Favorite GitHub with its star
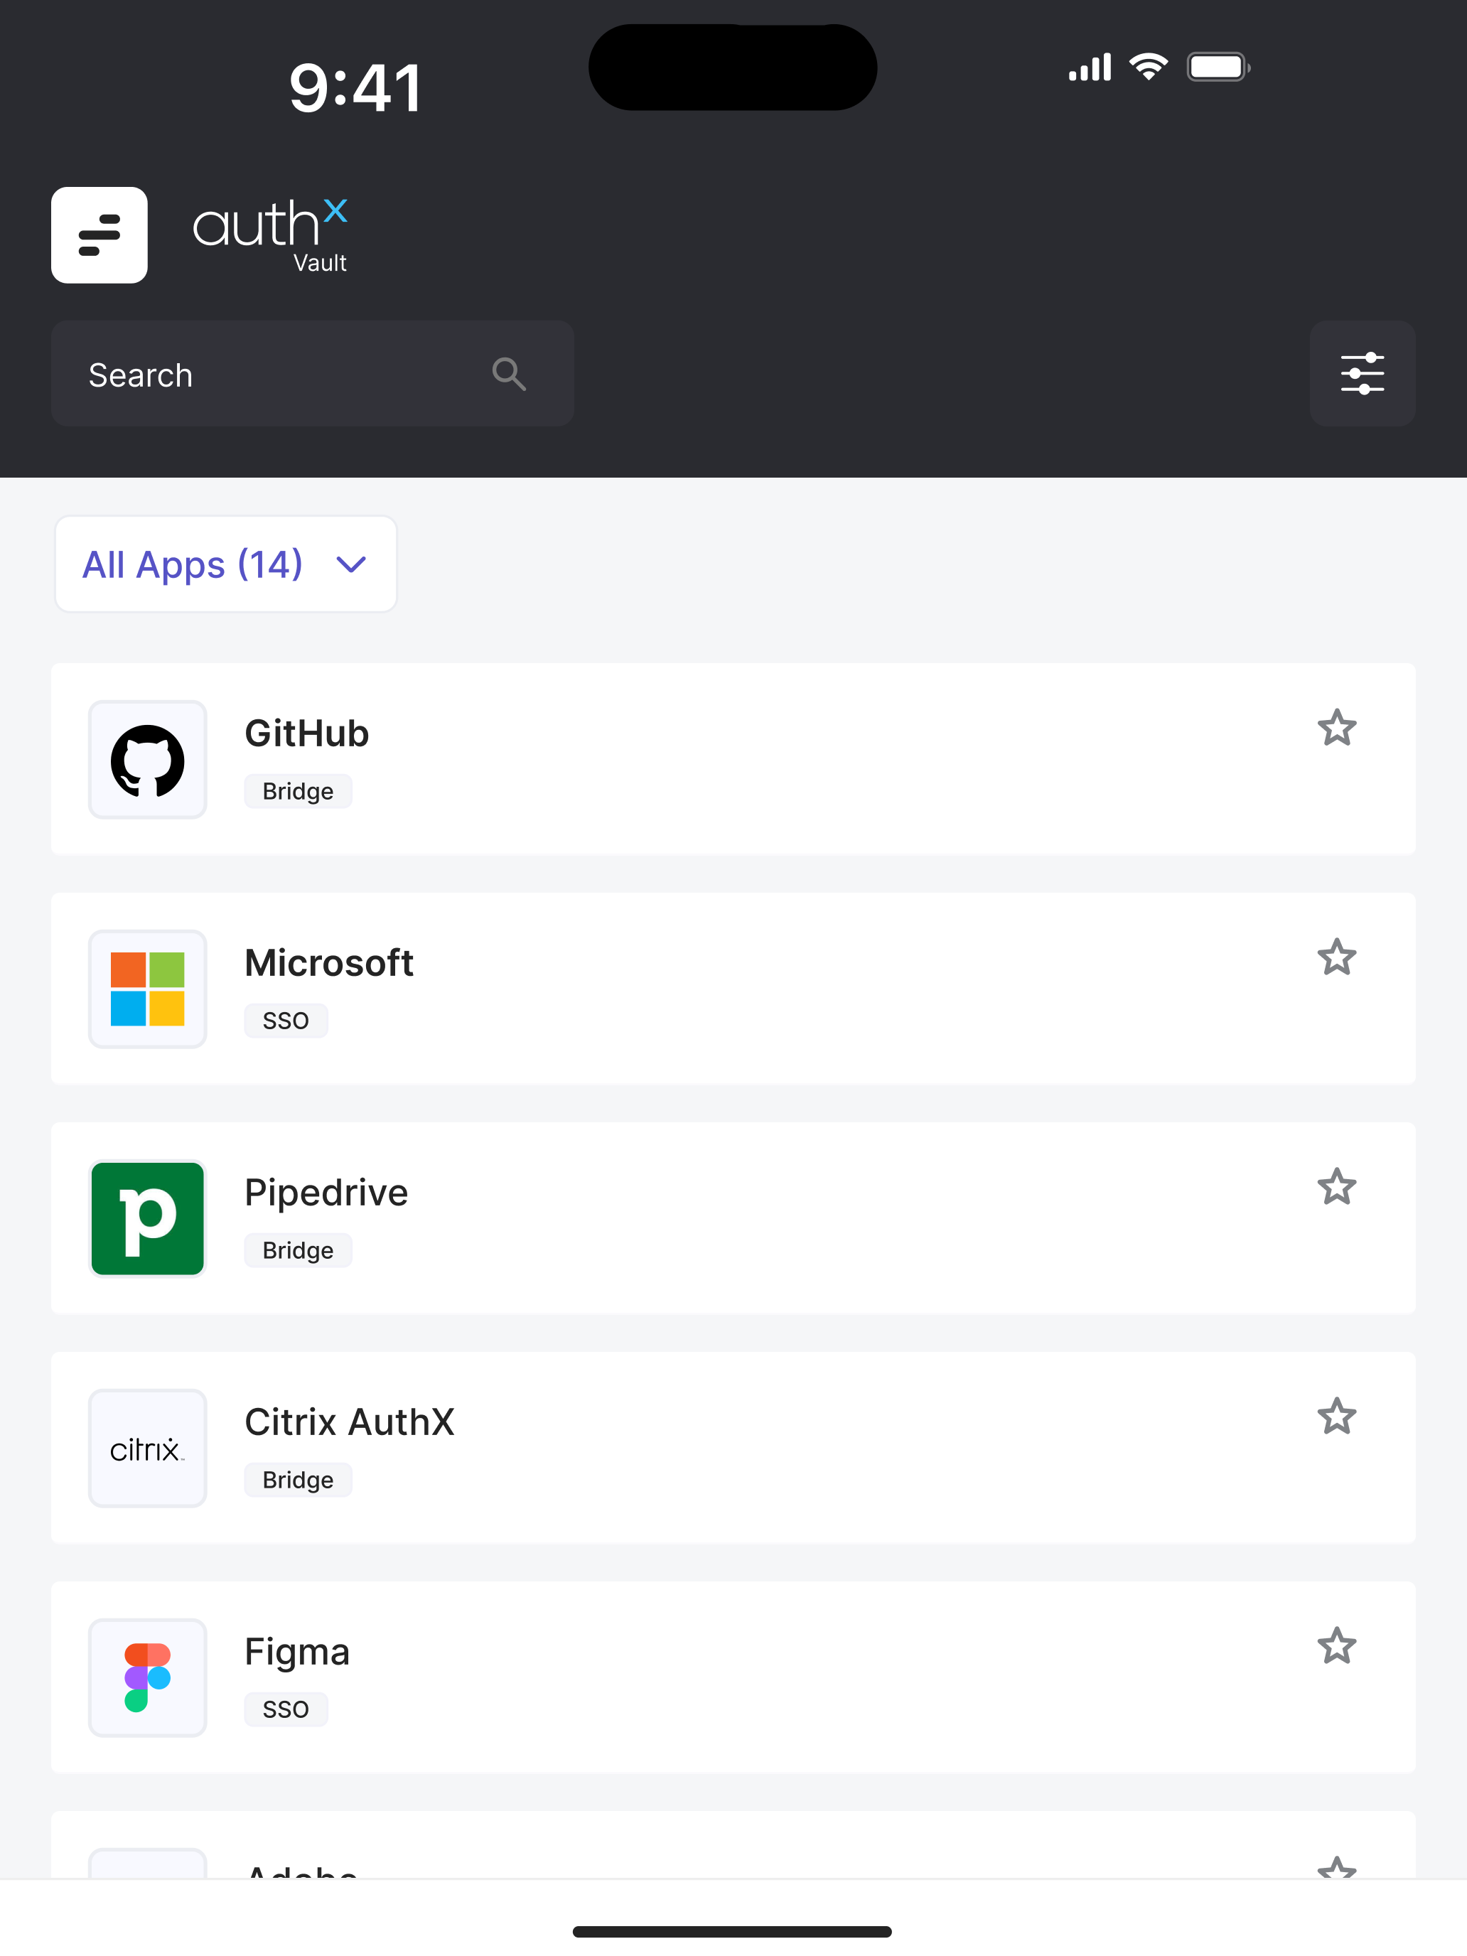Screen dimensions: 1467x1956 tap(1336, 729)
